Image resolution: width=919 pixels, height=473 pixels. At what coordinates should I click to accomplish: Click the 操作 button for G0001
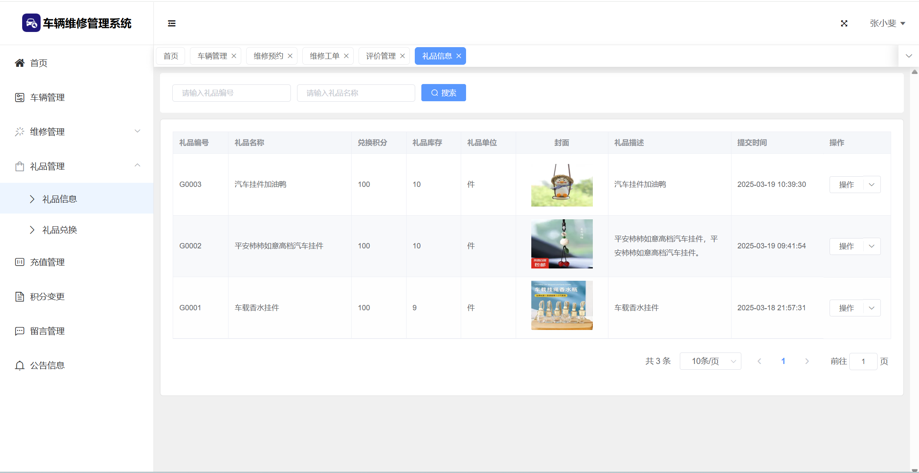point(846,308)
